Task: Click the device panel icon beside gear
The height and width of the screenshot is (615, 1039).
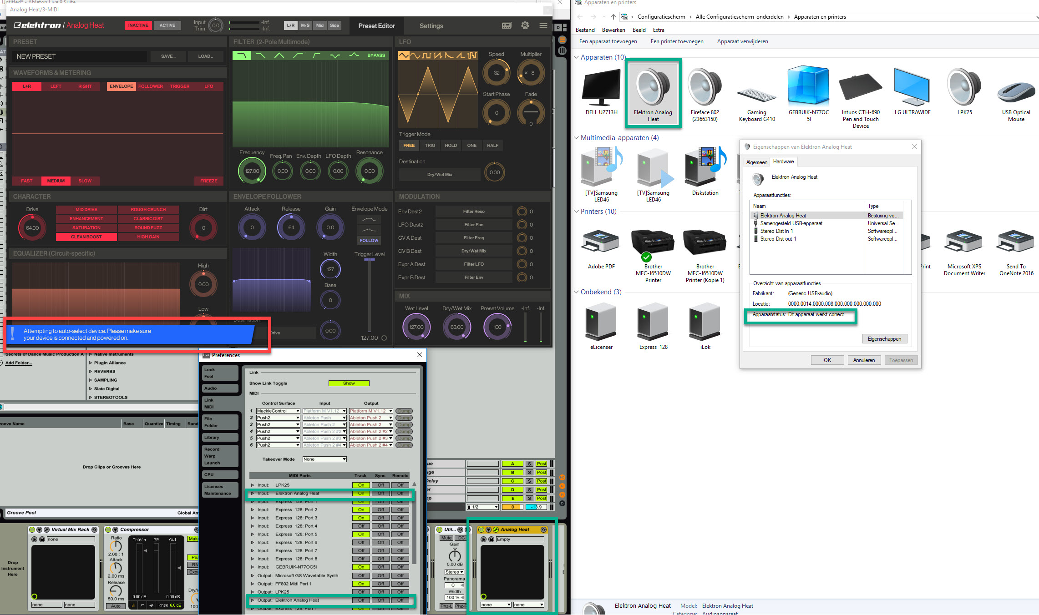Action: (507, 25)
